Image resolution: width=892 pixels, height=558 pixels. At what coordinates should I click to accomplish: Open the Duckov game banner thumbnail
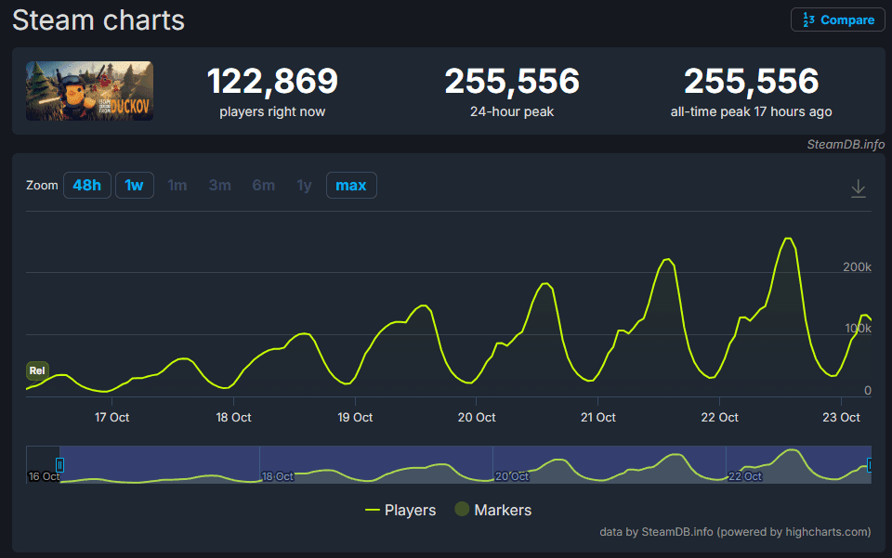(x=89, y=91)
